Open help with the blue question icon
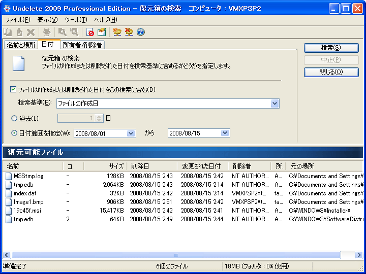 140,32
